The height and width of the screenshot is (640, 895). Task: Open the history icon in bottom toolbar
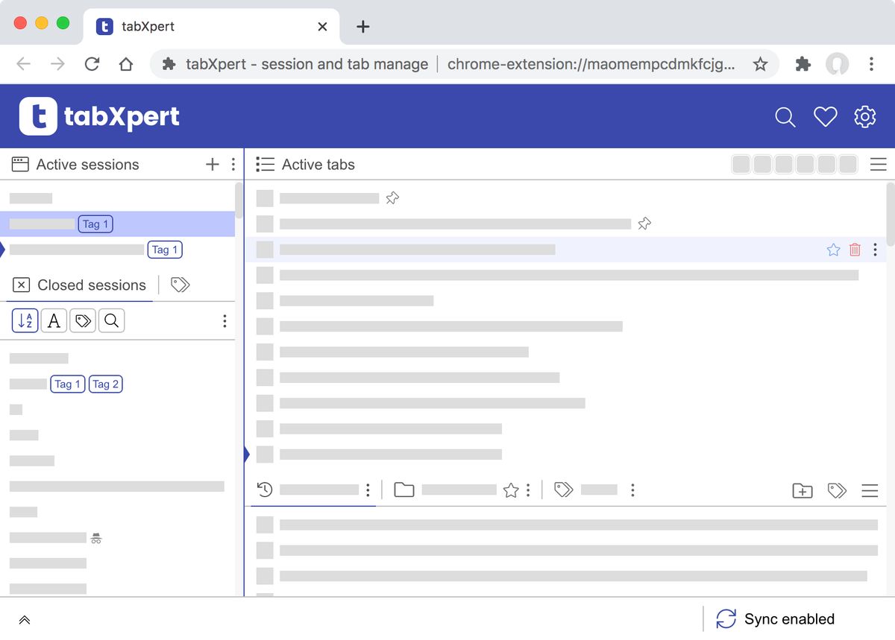click(263, 489)
